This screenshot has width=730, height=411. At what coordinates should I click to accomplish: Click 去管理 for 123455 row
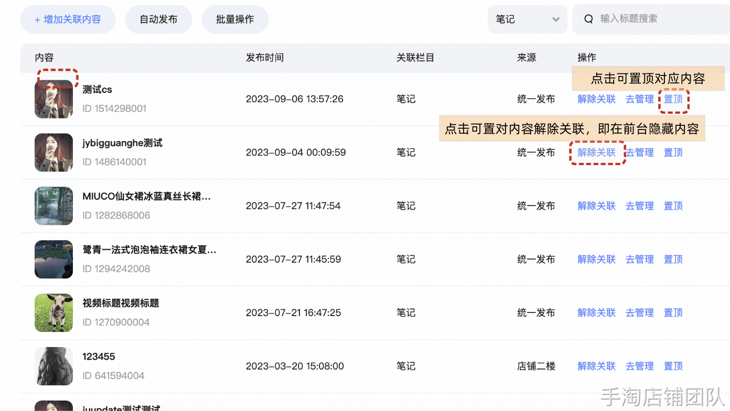(x=639, y=366)
